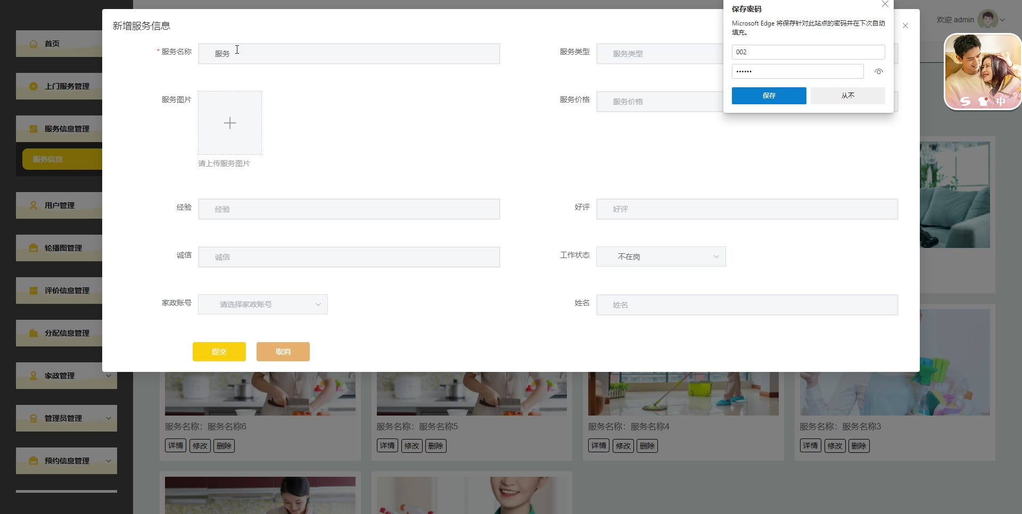The width and height of the screenshot is (1022, 514).
Task: Click the 好评 input field
Action: (747, 209)
